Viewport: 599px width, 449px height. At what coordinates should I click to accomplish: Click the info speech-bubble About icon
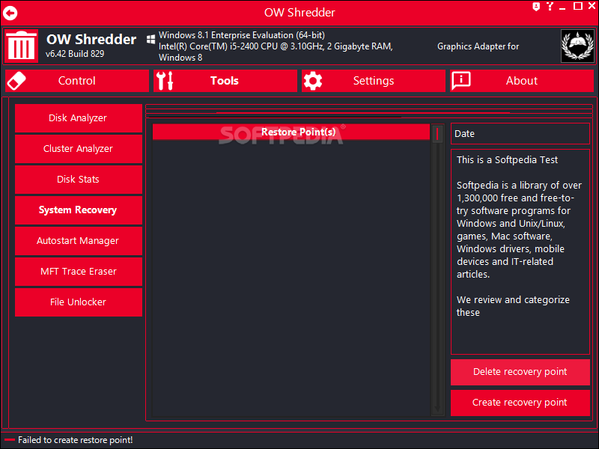click(x=461, y=81)
